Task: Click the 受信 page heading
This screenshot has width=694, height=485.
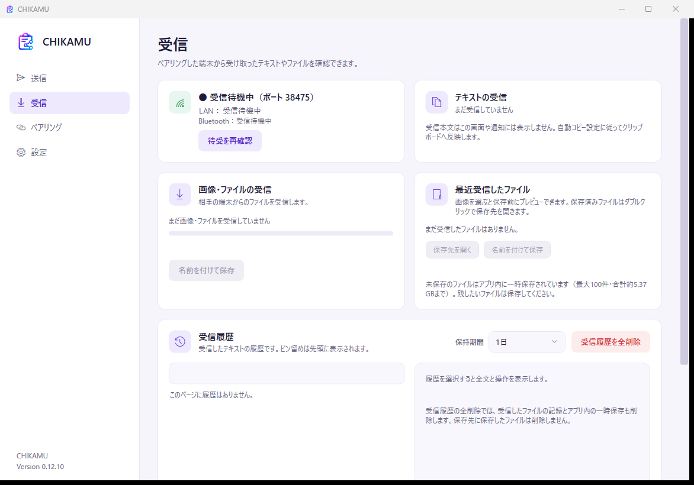Action: [x=173, y=44]
